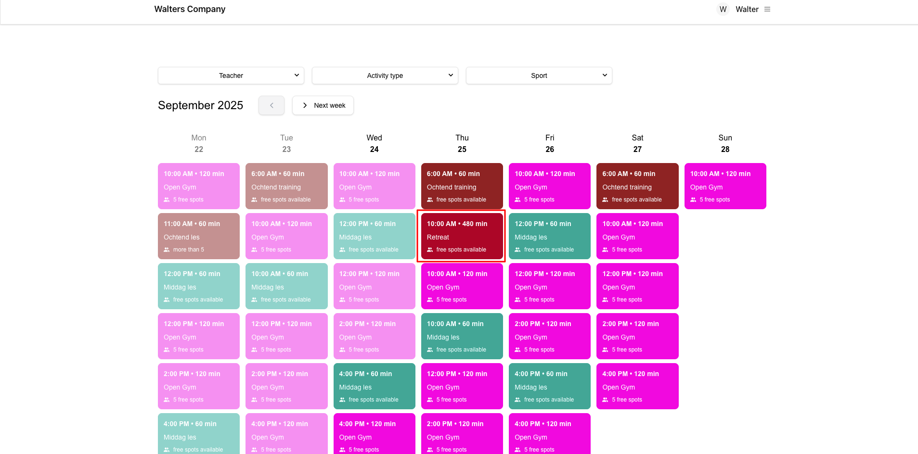This screenshot has width=918, height=454.
Task: Click the people icon on Wednesday's 12:00 PM Middag les
Action: click(x=342, y=250)
